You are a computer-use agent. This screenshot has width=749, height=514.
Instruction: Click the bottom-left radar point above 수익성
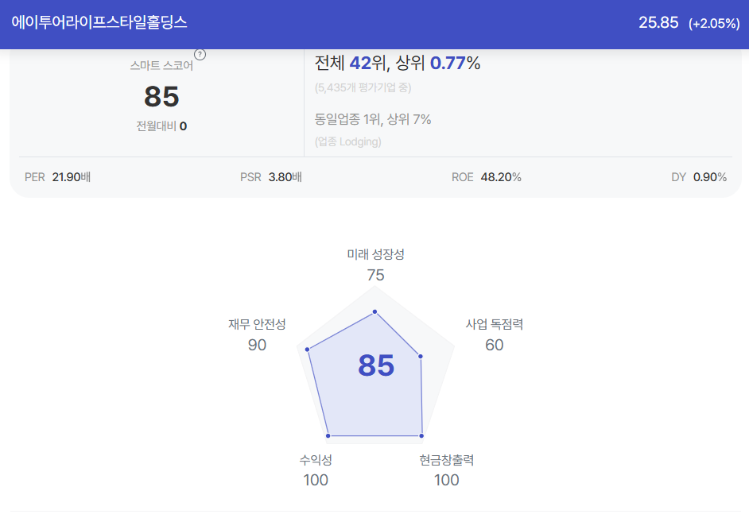point(328,435)
